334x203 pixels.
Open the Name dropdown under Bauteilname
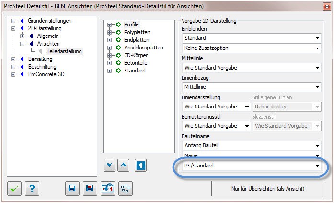pos(252,155)
